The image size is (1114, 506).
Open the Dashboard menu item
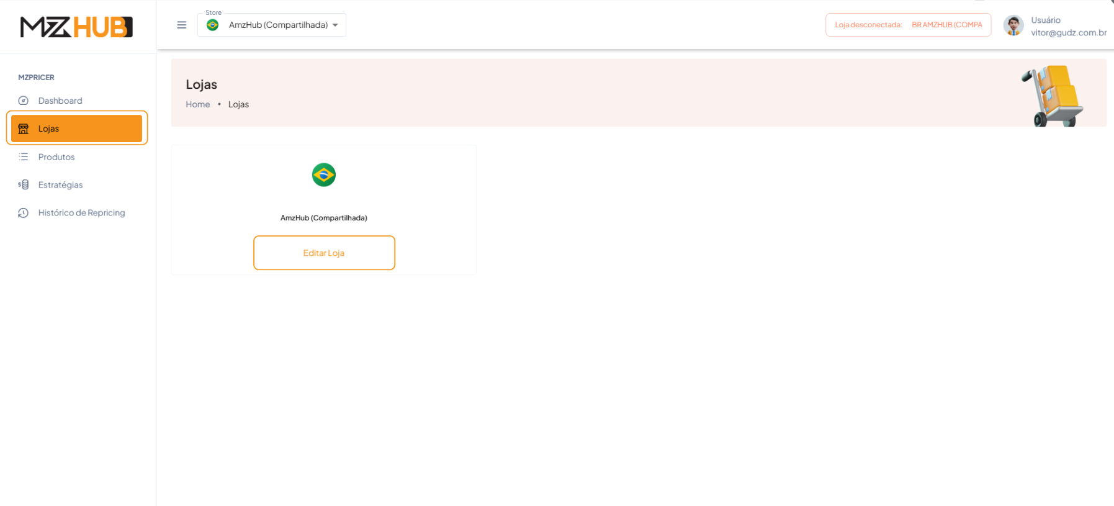tap(60, 101)
